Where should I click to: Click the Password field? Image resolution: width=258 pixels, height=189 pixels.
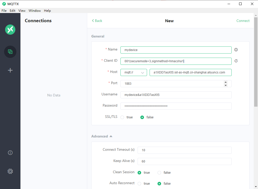pyautogui.click(x=176, y=106)
